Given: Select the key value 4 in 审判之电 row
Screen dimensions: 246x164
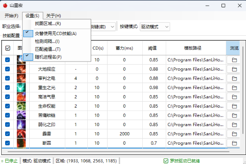Looking at the screenshot, I should 76,78.
